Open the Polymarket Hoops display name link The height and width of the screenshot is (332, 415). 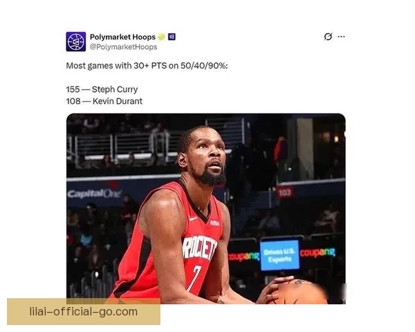pyautogui.click(x=122, y=37)
